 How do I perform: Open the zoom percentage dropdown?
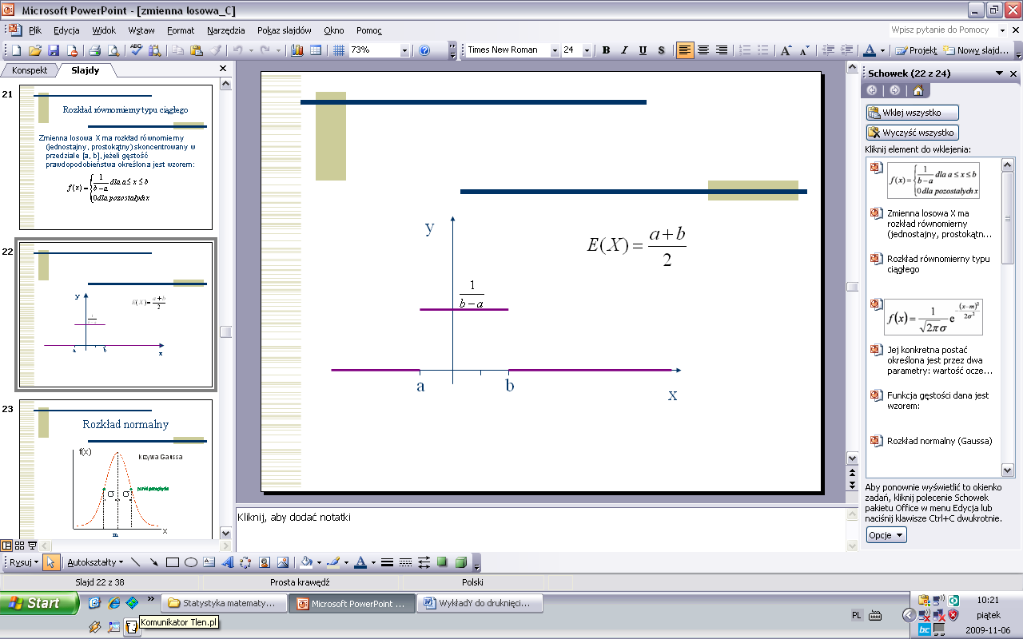tap(404, 50)
